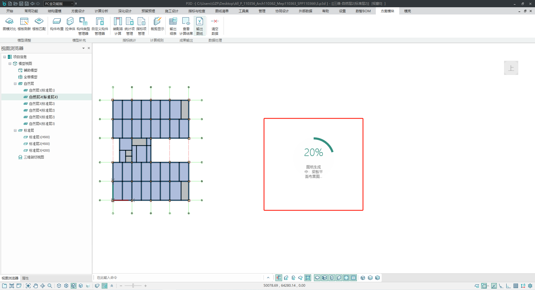The width and height of the screenshot is (535, 290).
Task: Switch to the 属性 panel tab
Action: point(25,278)
